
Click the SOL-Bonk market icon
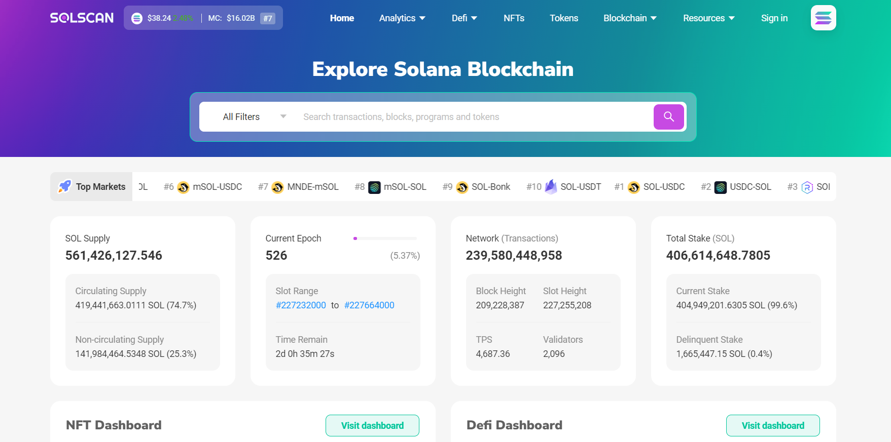pyautogui.click(x=462, y=187)
